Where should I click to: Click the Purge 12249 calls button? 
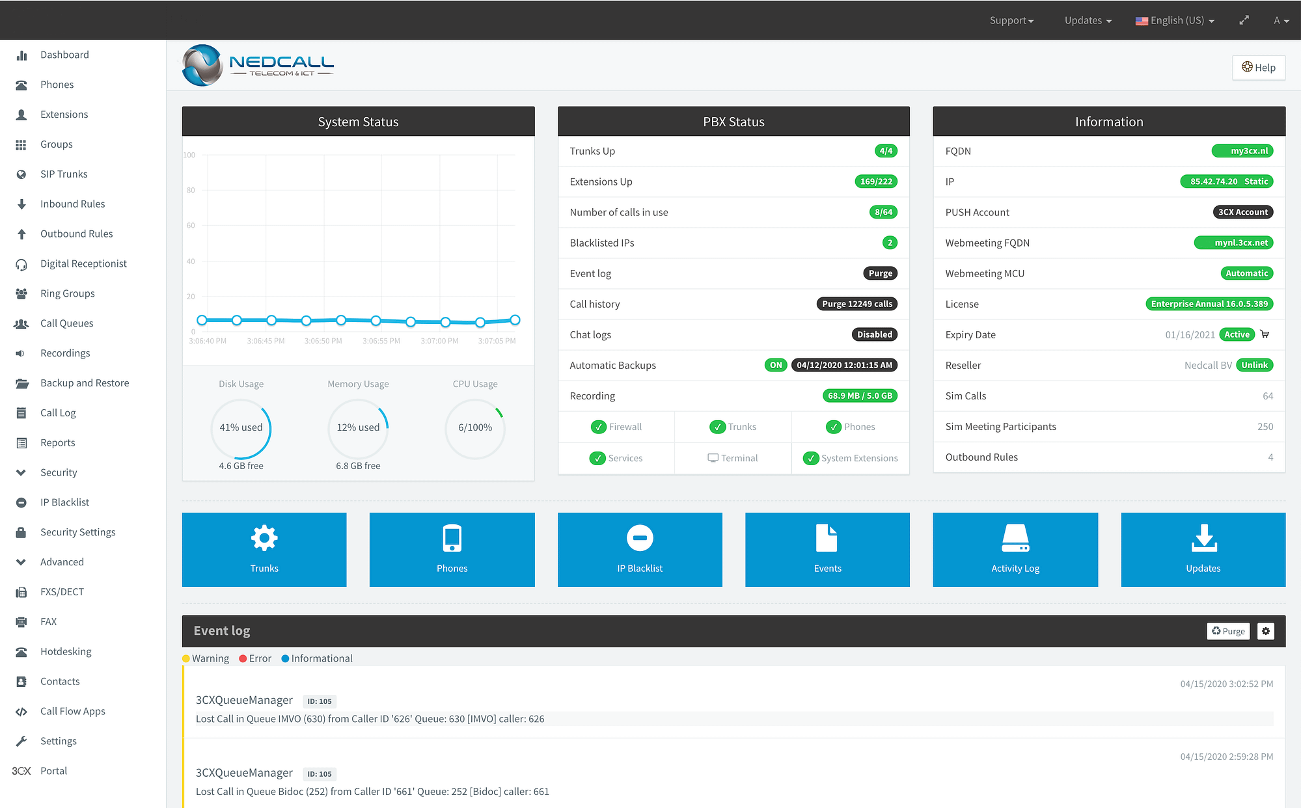856,304
